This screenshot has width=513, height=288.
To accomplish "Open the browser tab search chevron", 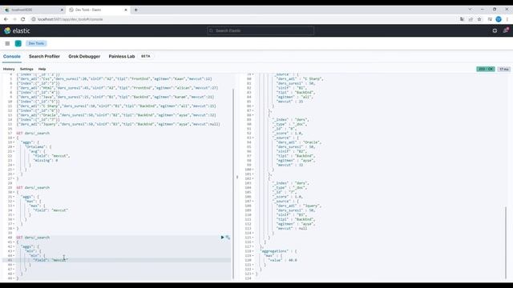I will [x=470, y=9].
